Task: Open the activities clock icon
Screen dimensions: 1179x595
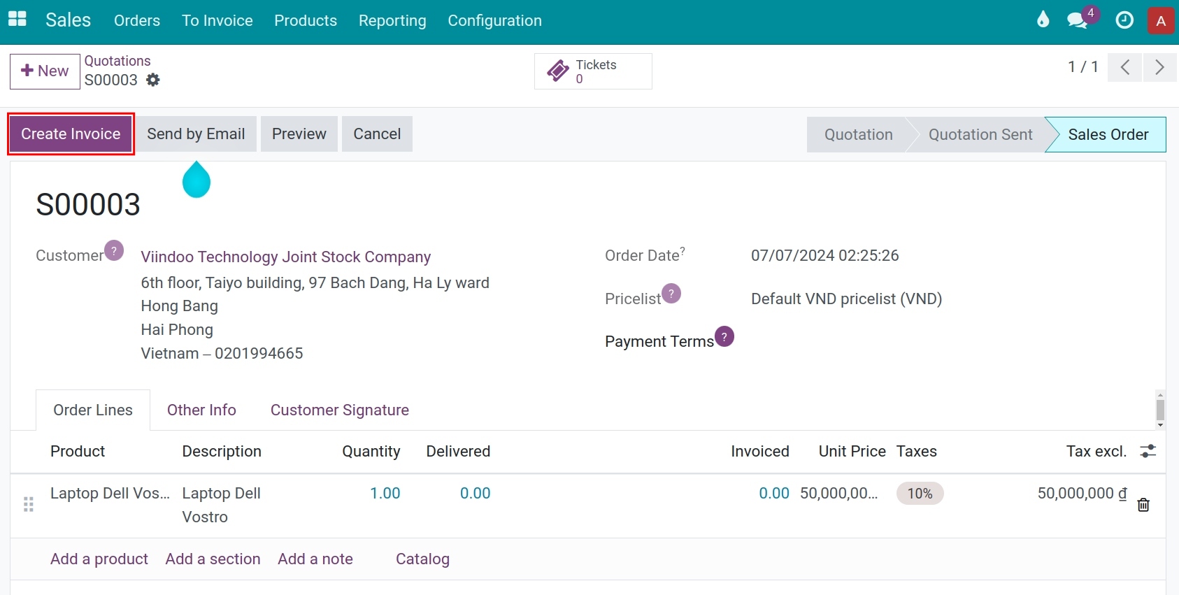Action: [x=1124, y=20]
